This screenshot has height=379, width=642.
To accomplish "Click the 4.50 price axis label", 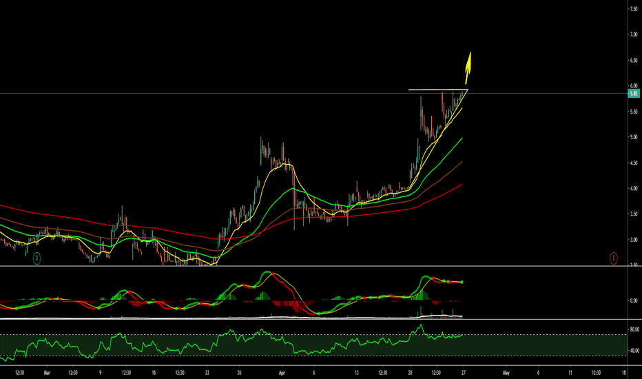I will click(634, 163).
